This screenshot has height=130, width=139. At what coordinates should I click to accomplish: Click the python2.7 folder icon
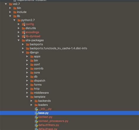click(19, 20)
